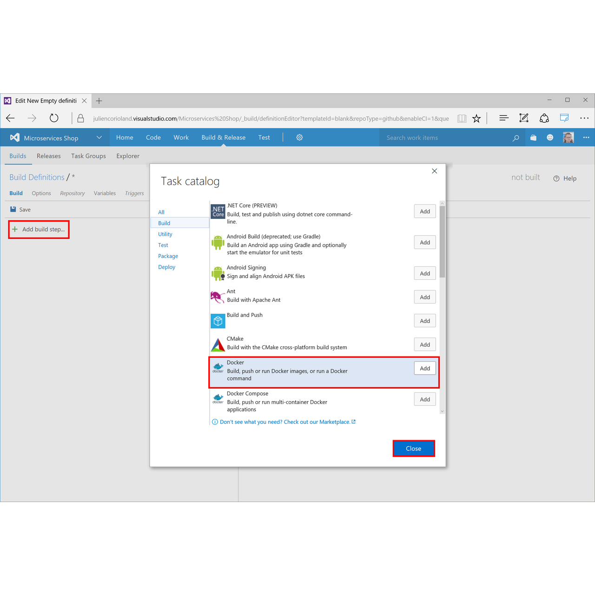Select the CMake pyramid icon
Viewport: 595px width, 595px height.
click(x=218, y=344)
